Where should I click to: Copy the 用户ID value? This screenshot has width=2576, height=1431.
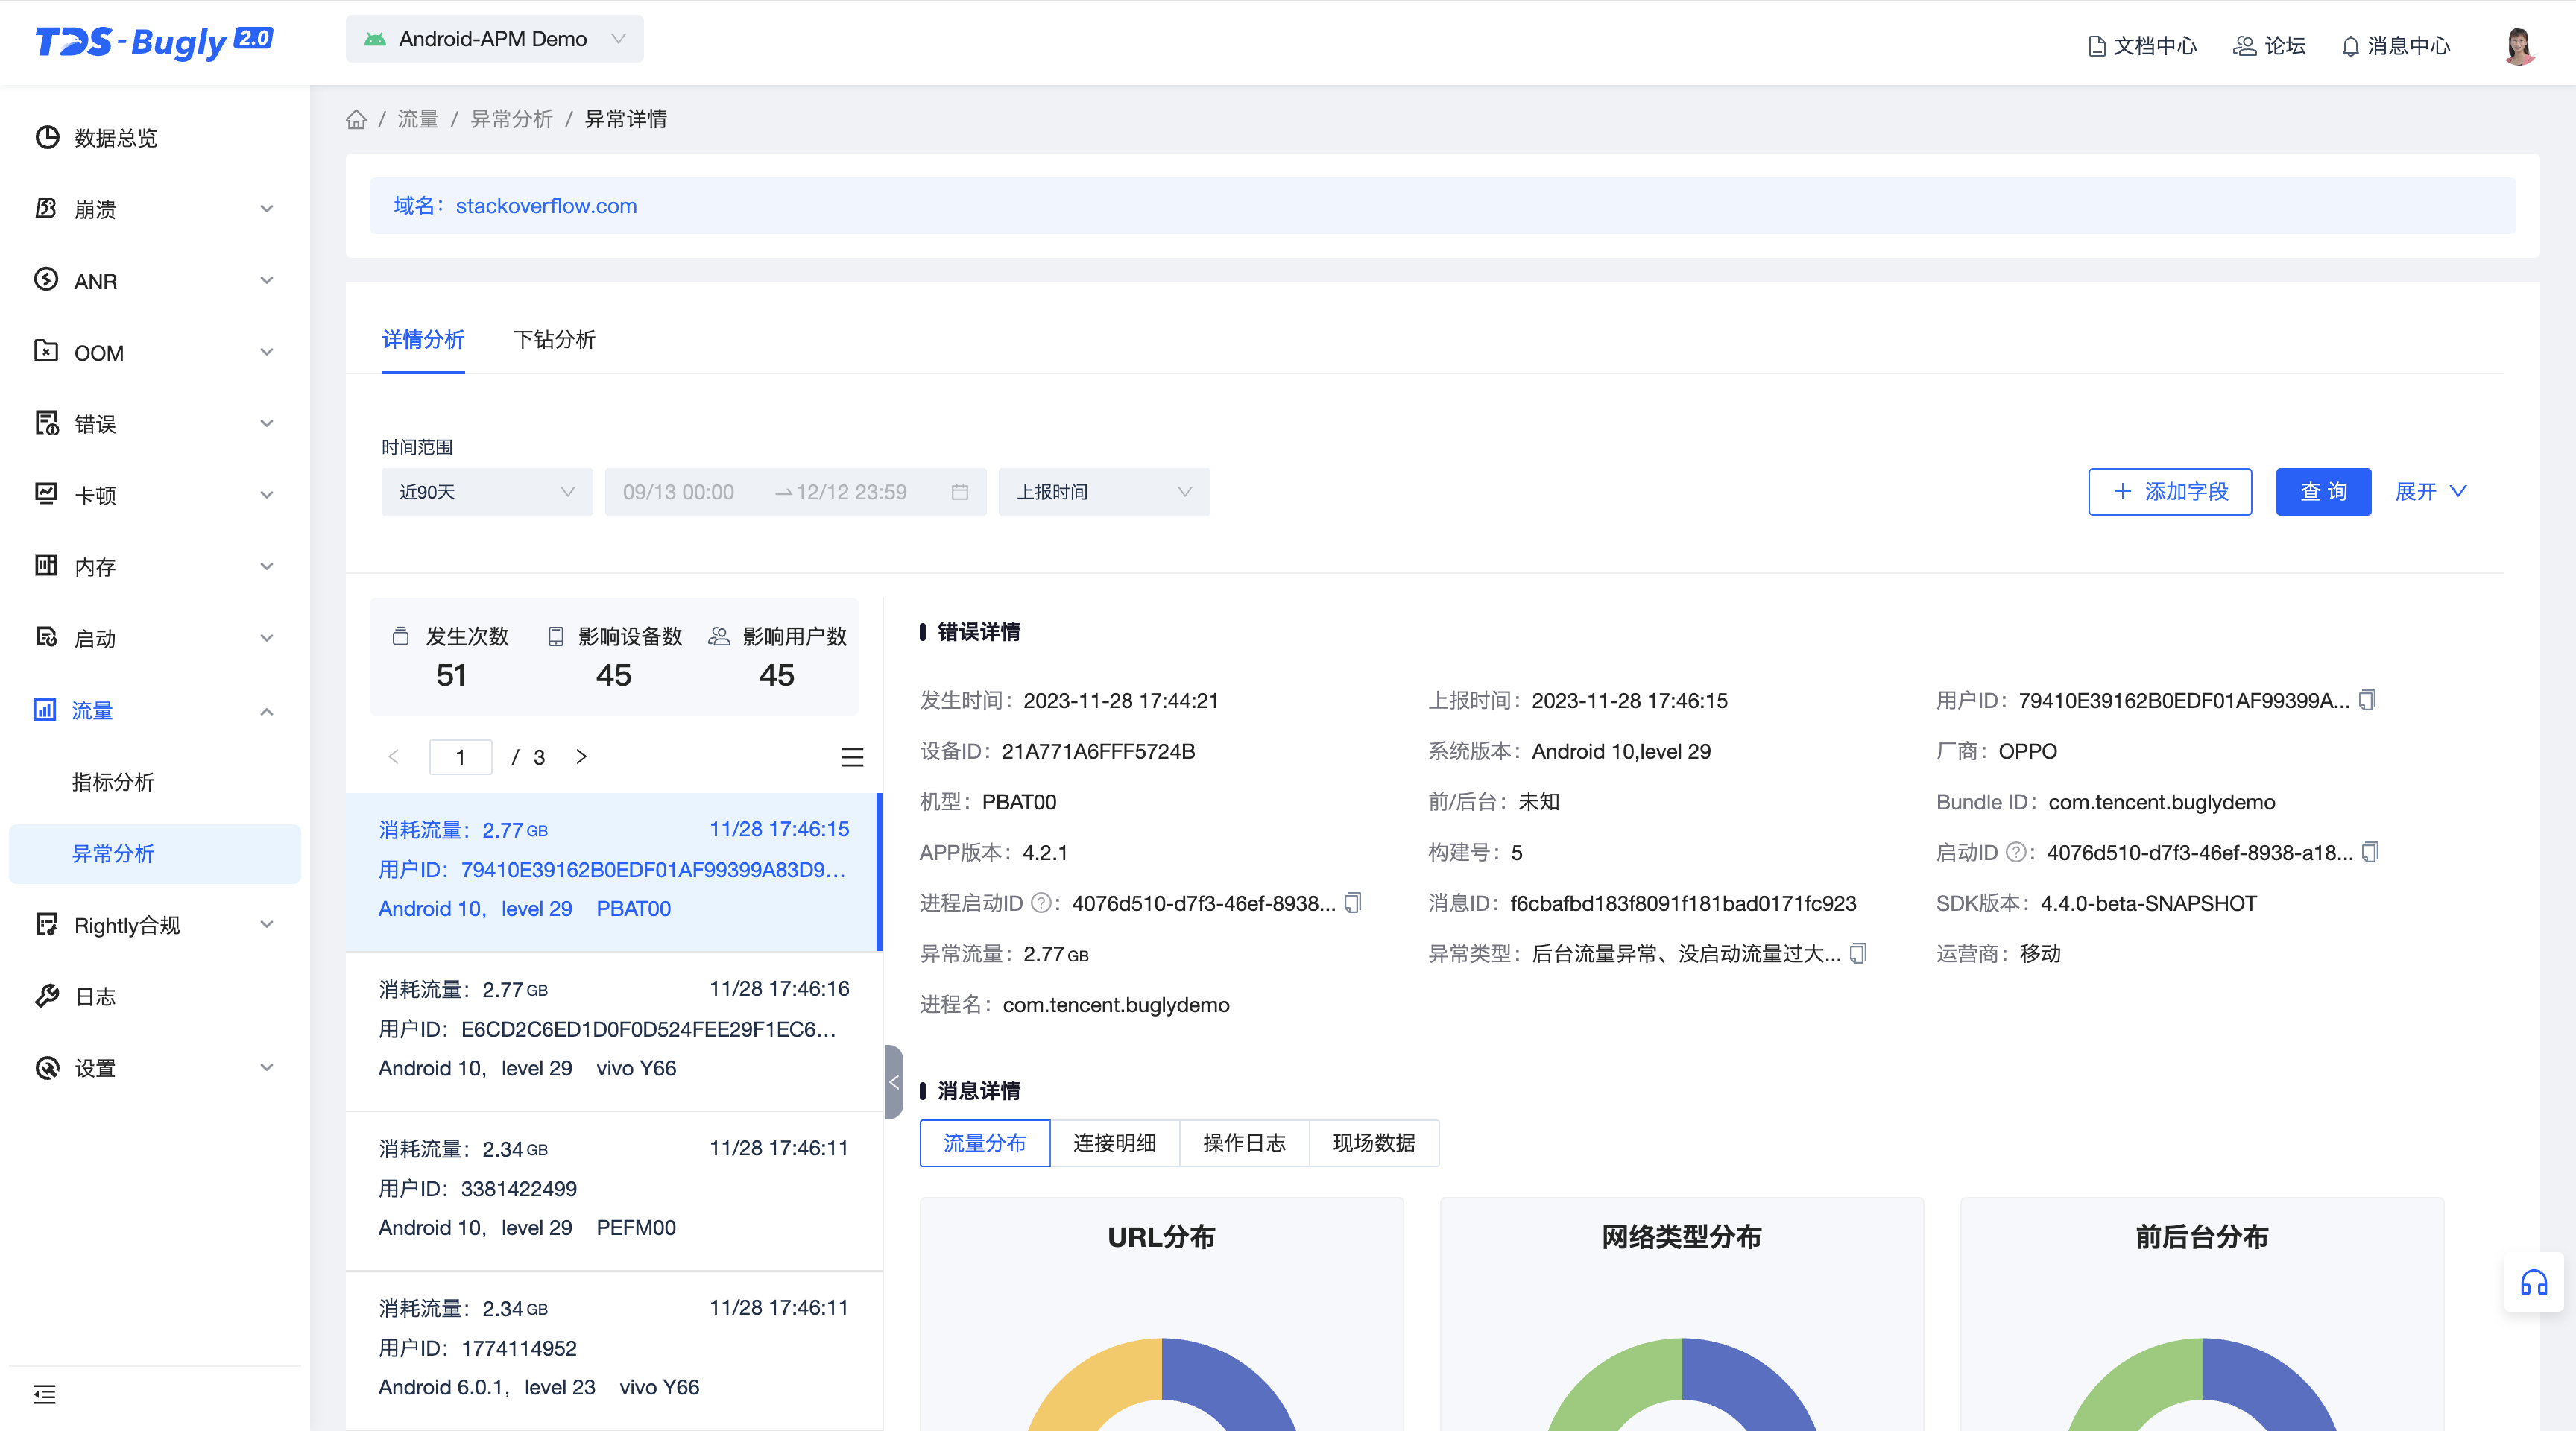(x=2367, y=700)
